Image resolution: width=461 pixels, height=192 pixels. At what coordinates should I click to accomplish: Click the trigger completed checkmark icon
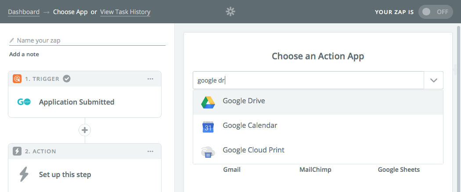point(67,79)
